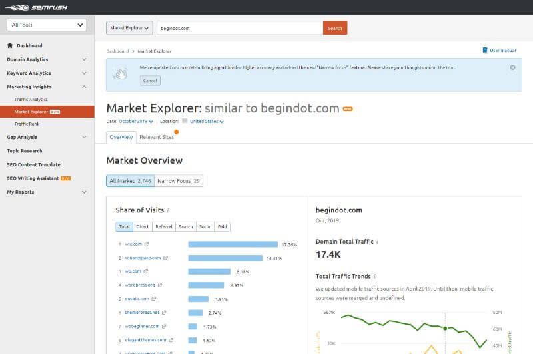Open the Dashboard home icon
This screenshot has height=354, width=533.
click(x=10, y=45)
